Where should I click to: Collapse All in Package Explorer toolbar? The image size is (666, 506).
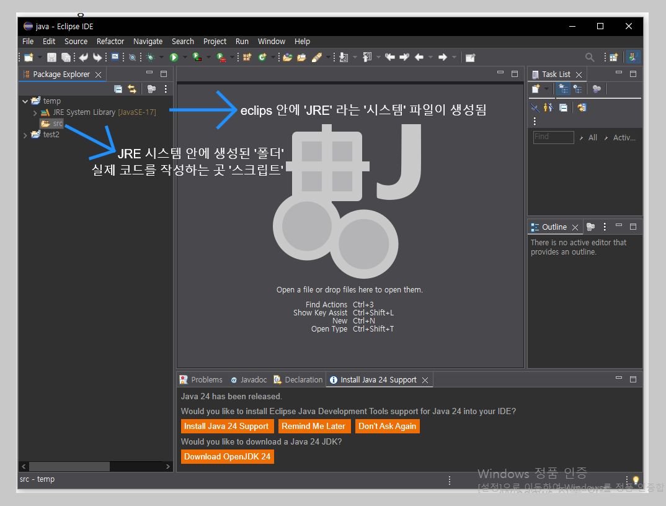(118, 89)
